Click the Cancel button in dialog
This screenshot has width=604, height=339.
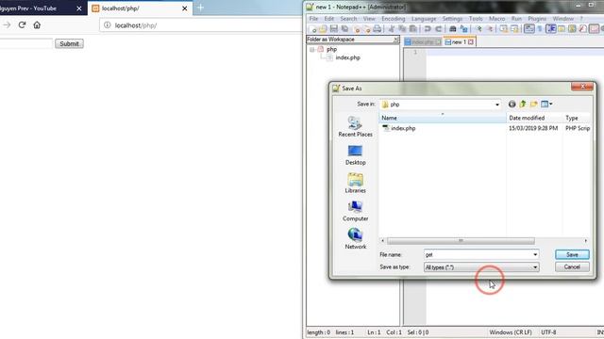[572, 266]
